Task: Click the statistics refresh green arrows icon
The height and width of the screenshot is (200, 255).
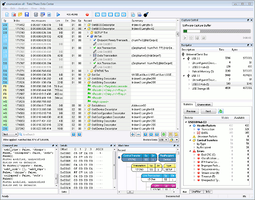Action: point(220,111)
